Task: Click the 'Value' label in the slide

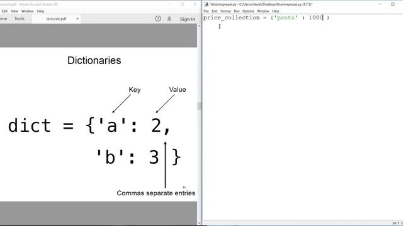Action: (178, 89)
